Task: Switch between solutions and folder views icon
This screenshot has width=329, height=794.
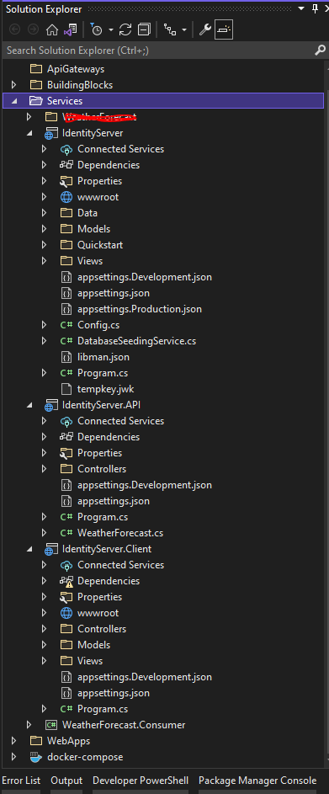Action: pyautogui.click(x=70, y=29)
